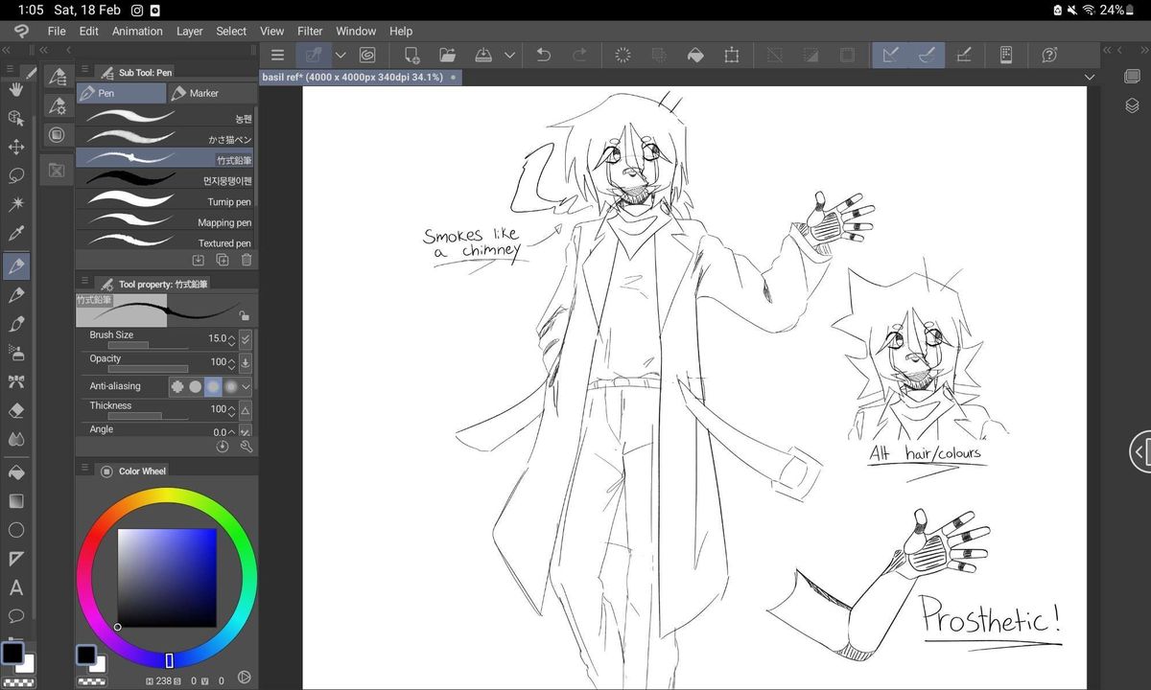Select medium anti-aliasing option
The width and height of the screenshot is (1151, 690).
pos(213,386)
